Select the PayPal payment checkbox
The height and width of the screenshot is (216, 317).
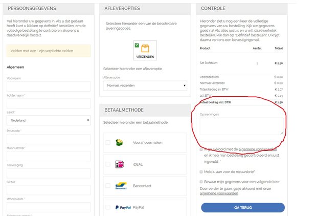click(108, 207)
